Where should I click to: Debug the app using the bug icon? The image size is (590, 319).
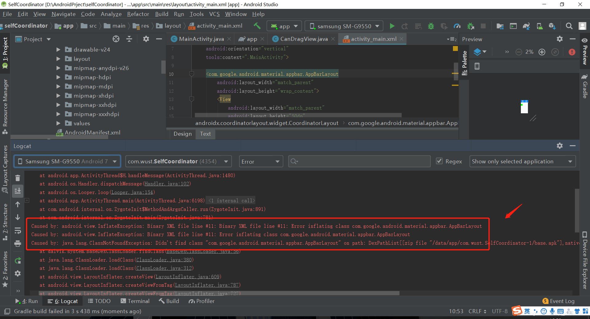pos(431,26)
